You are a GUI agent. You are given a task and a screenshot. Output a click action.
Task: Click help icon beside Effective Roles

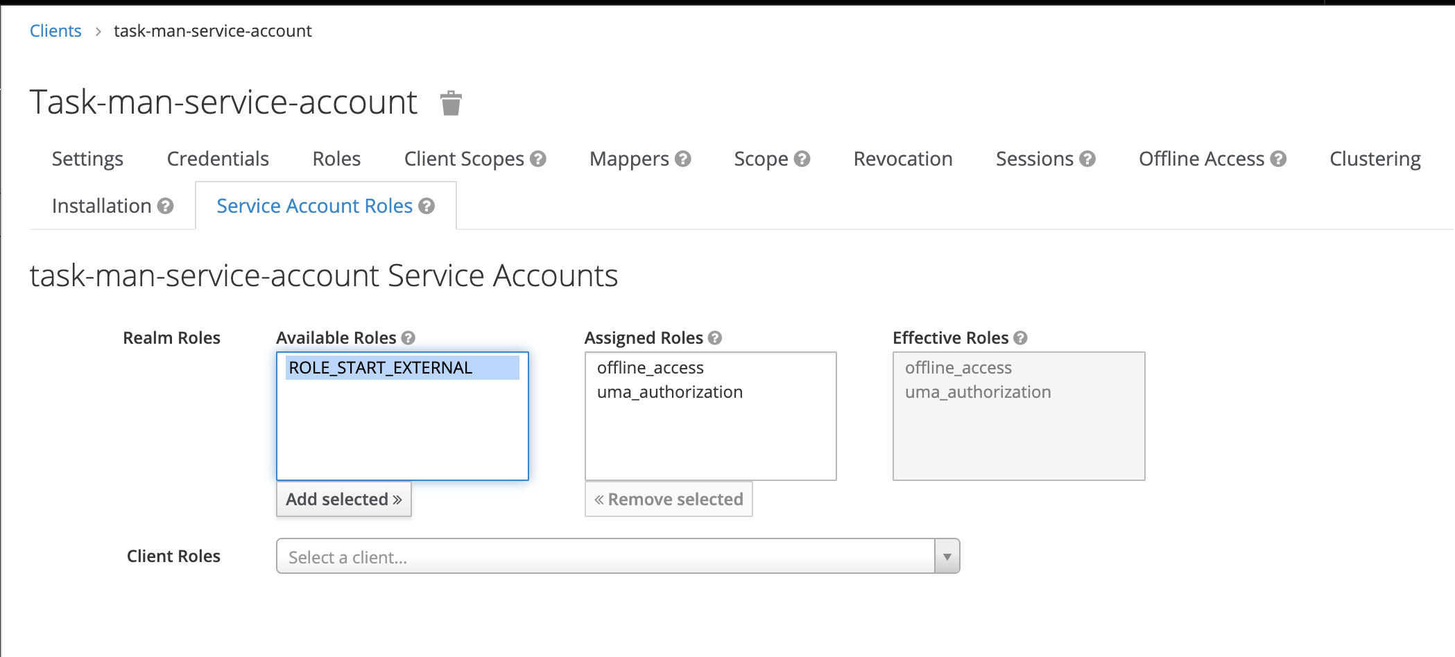(1020, 338)
